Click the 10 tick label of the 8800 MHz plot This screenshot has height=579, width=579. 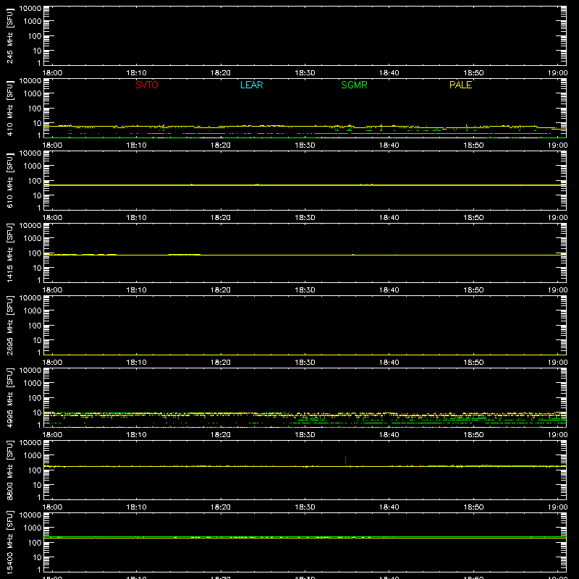coord(37,485)
